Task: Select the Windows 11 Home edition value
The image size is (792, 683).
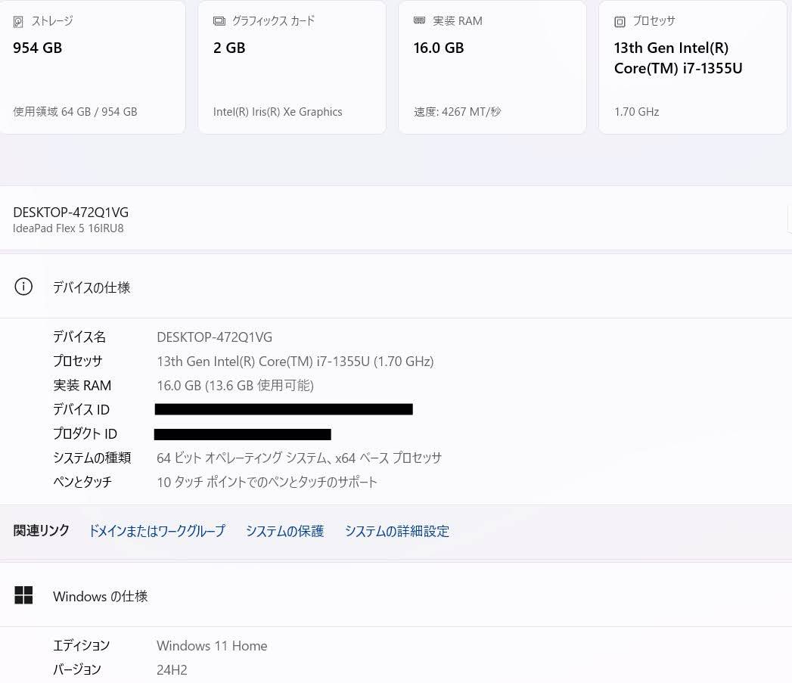Action: (212, 646)
